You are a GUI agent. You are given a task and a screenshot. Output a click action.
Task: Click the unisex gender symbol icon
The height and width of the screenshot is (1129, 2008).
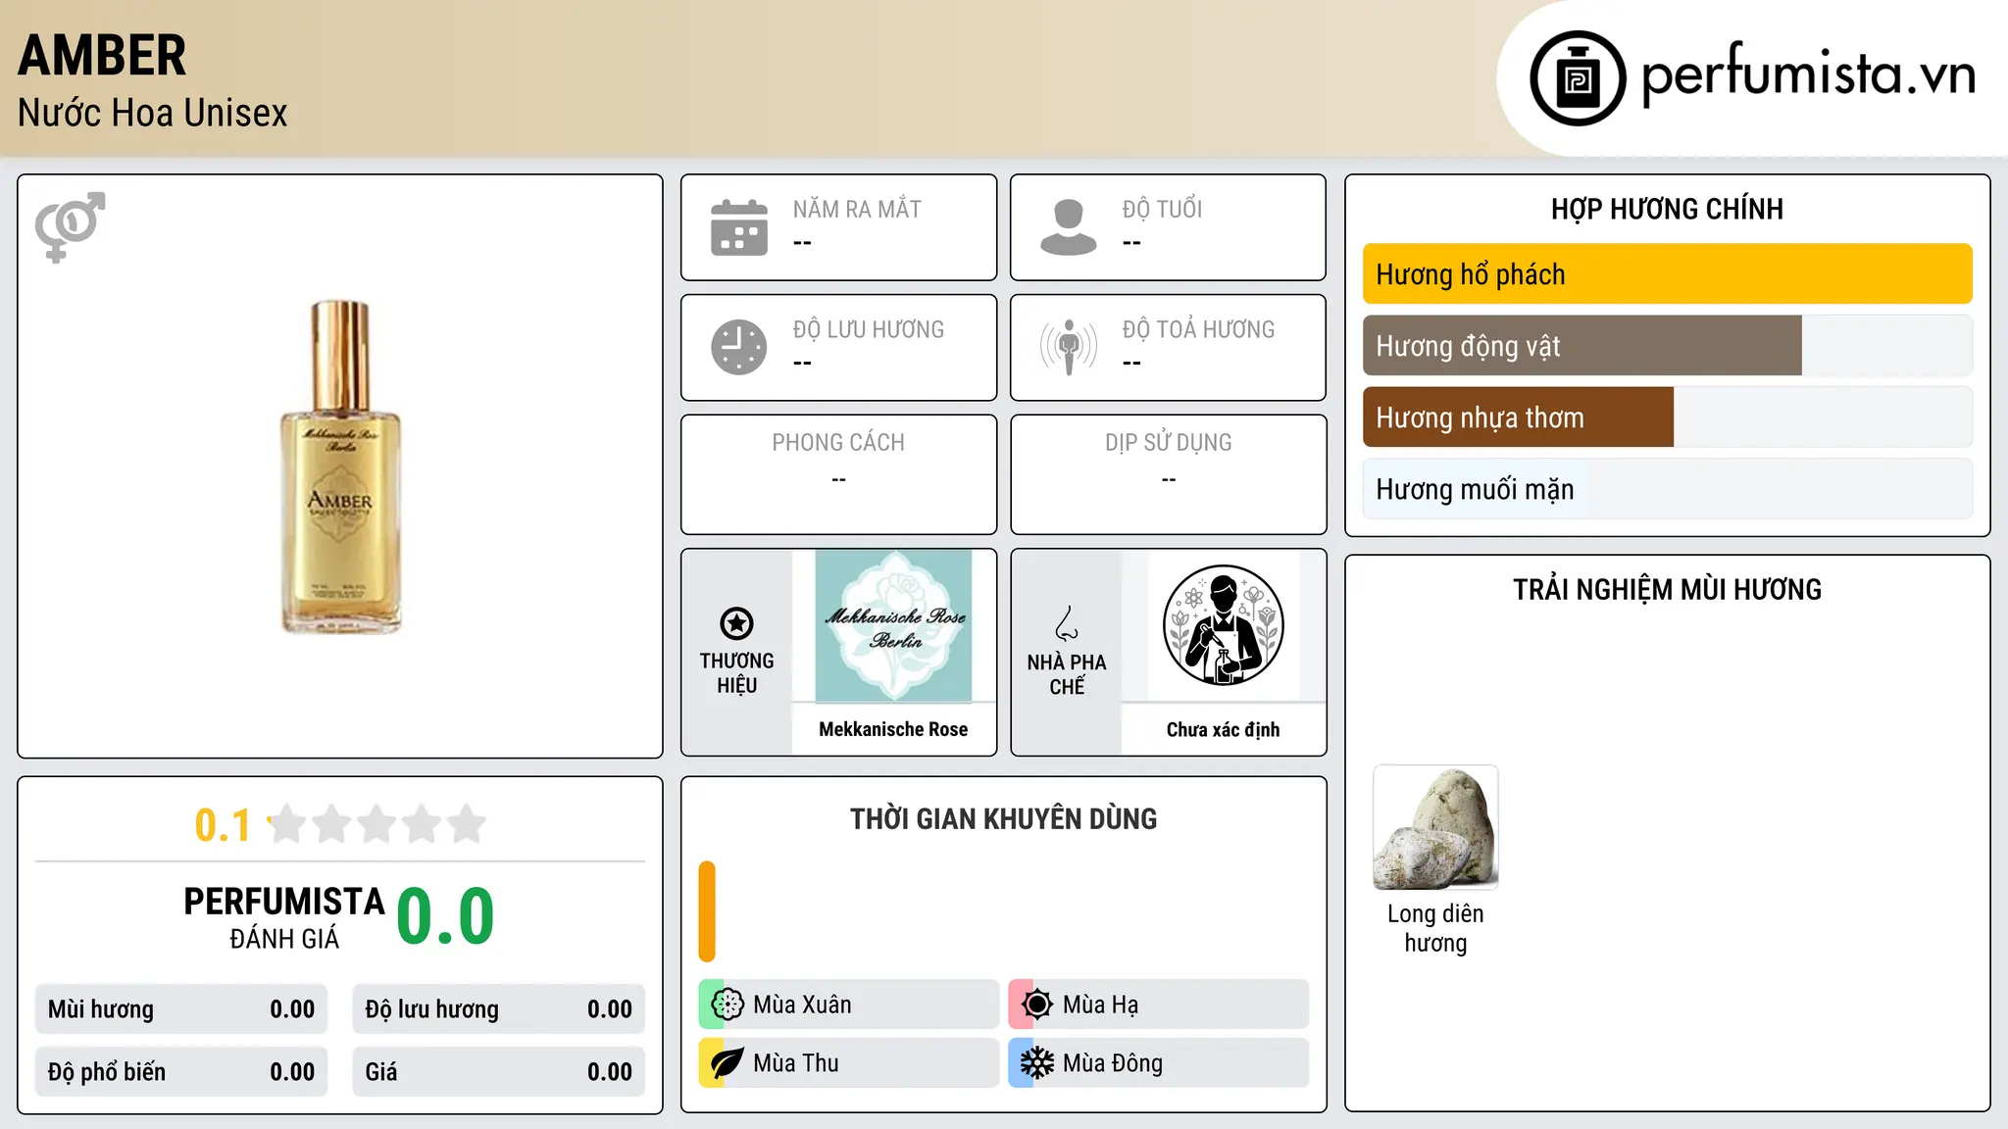70,226
